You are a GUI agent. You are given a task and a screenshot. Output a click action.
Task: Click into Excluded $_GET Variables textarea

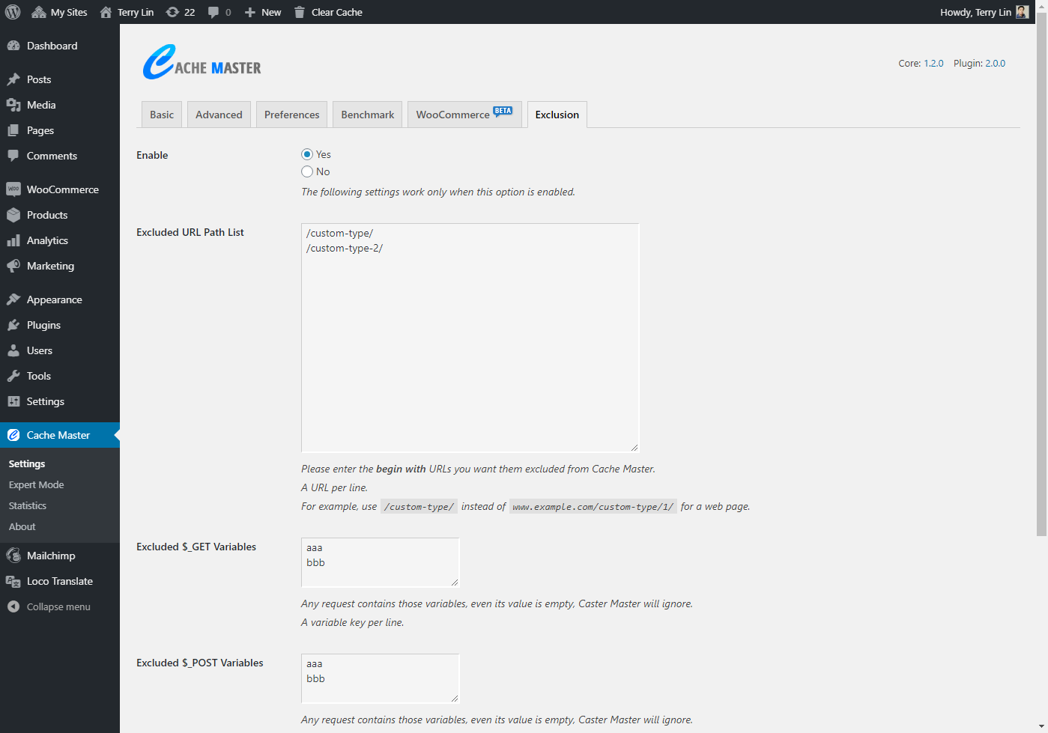(381, 562)
